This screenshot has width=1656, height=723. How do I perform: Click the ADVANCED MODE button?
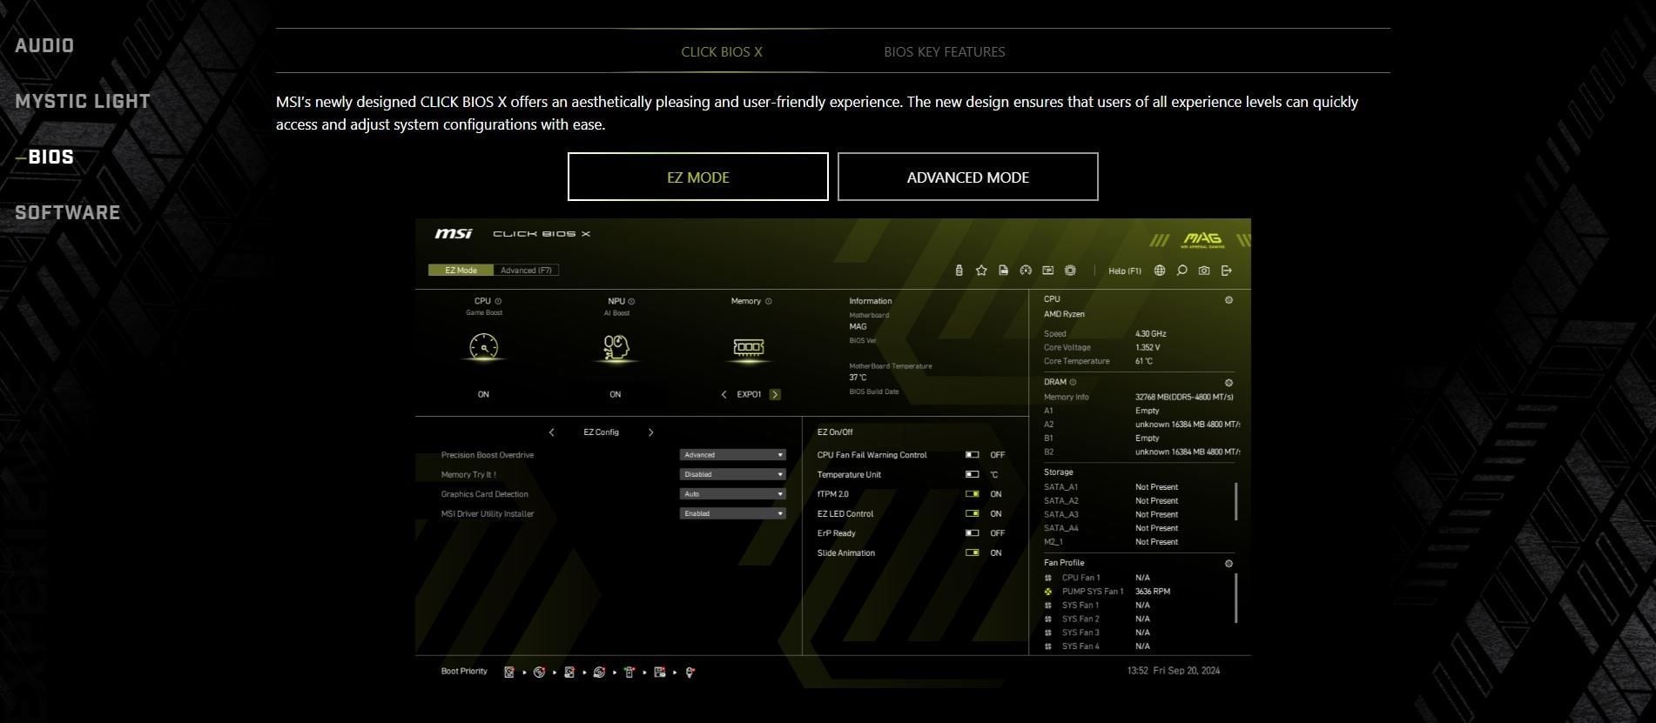pos(967,177)
